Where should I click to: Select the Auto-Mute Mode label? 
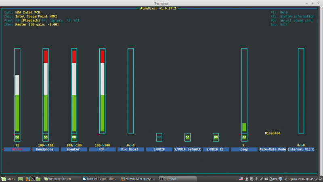pos(273,149)
